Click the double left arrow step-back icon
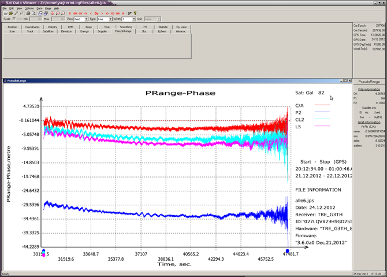Viewport: 387px width, 277px height. [86, 13]
